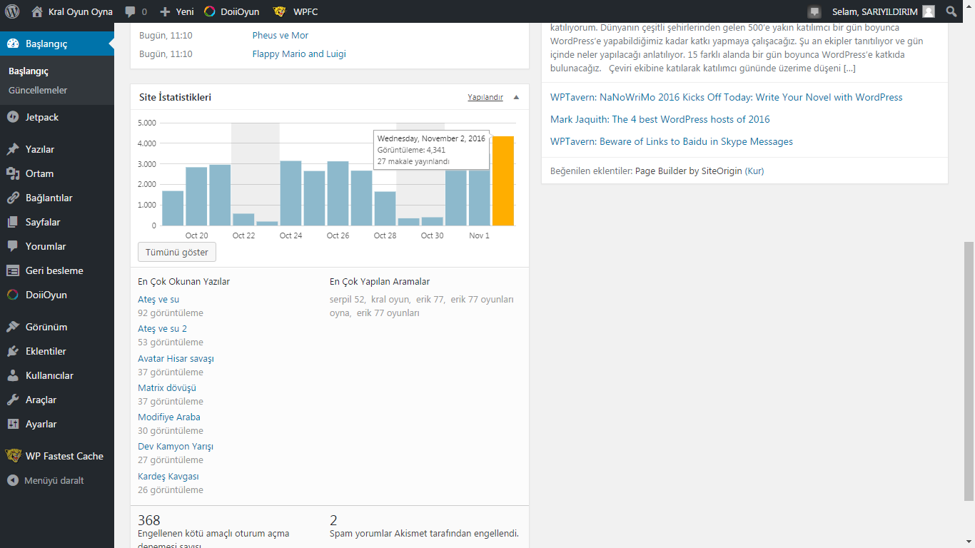
Task: Open the Yeni new-content menu
Action: click(x=177, y=11)
